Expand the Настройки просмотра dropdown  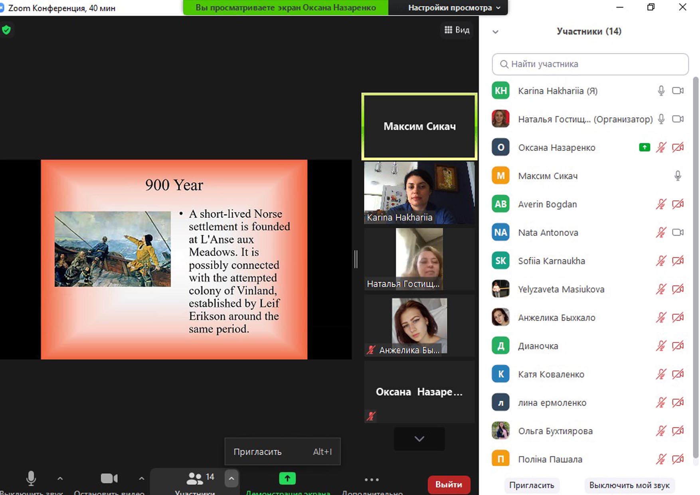point(454,8)
